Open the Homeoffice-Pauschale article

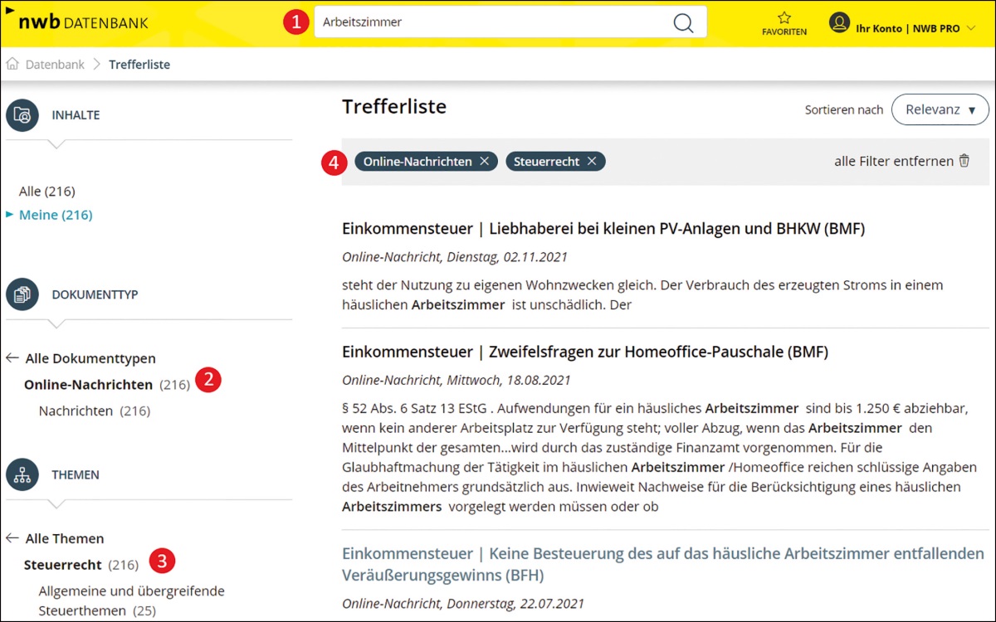click(584, 352)
